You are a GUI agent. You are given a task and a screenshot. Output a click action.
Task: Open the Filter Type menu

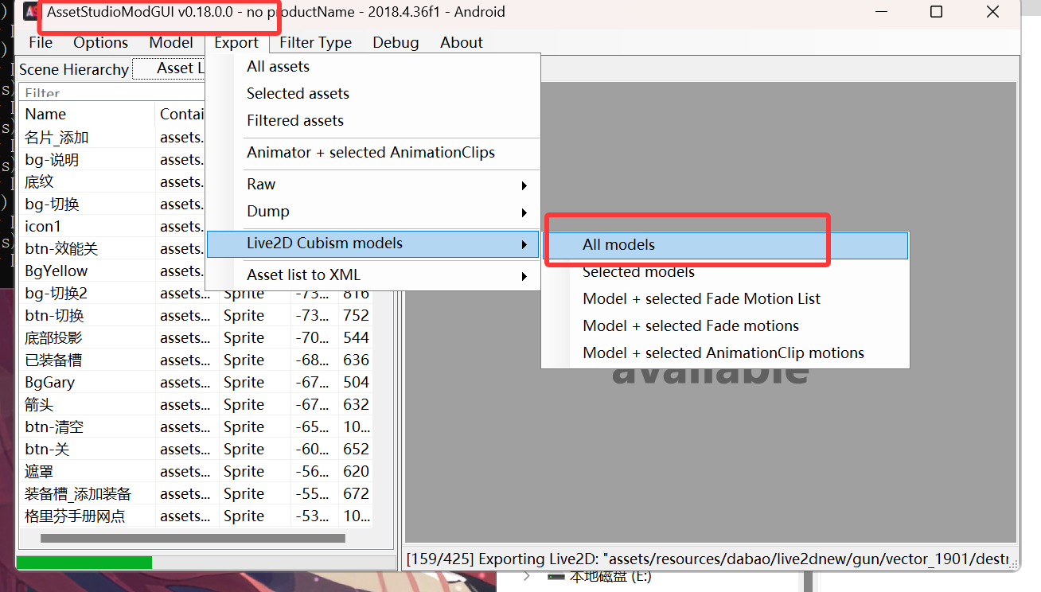315,42
